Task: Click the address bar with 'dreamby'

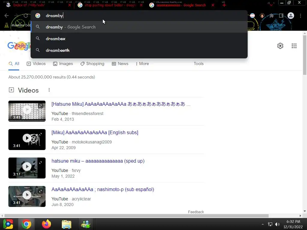Action: [x=139, y=16]
